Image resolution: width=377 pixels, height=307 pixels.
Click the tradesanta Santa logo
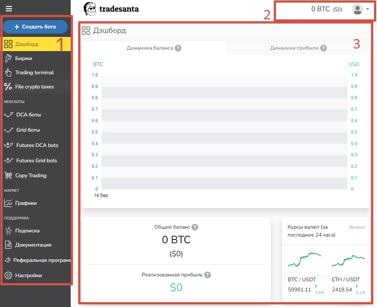coord(90,9)
